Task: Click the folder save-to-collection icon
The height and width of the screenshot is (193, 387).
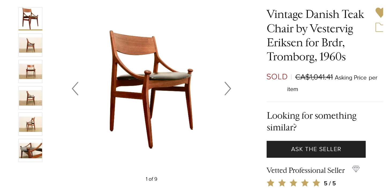Action: 380,27
